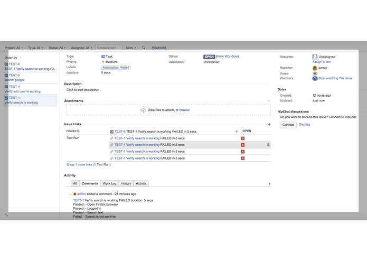This screenshot has height=261, width=367.
Task: Click the Task type icon beside TEST-4 in list
Action: tap(6, 87)
